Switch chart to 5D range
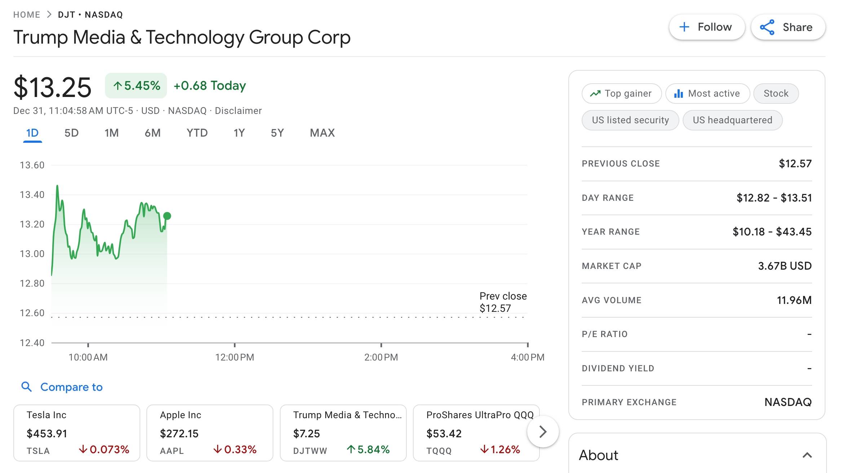Screen dimensions: 846x473 [71, 133]
